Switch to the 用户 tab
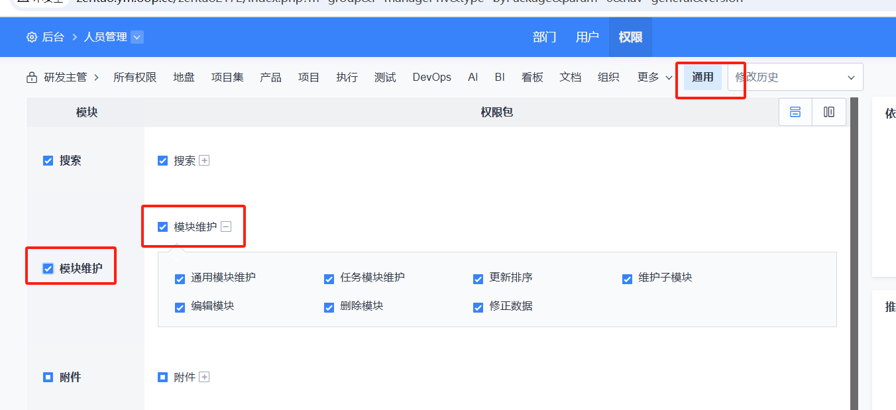Screen dimensions: 896x410 click(x=587, y=37)
